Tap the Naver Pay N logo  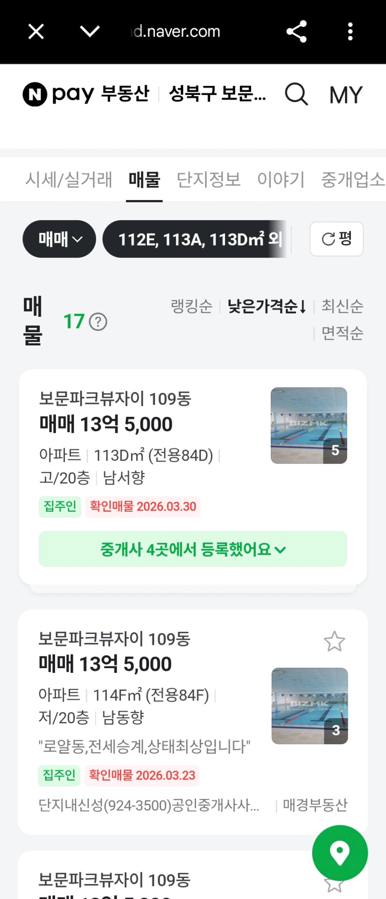pos(35,94)
